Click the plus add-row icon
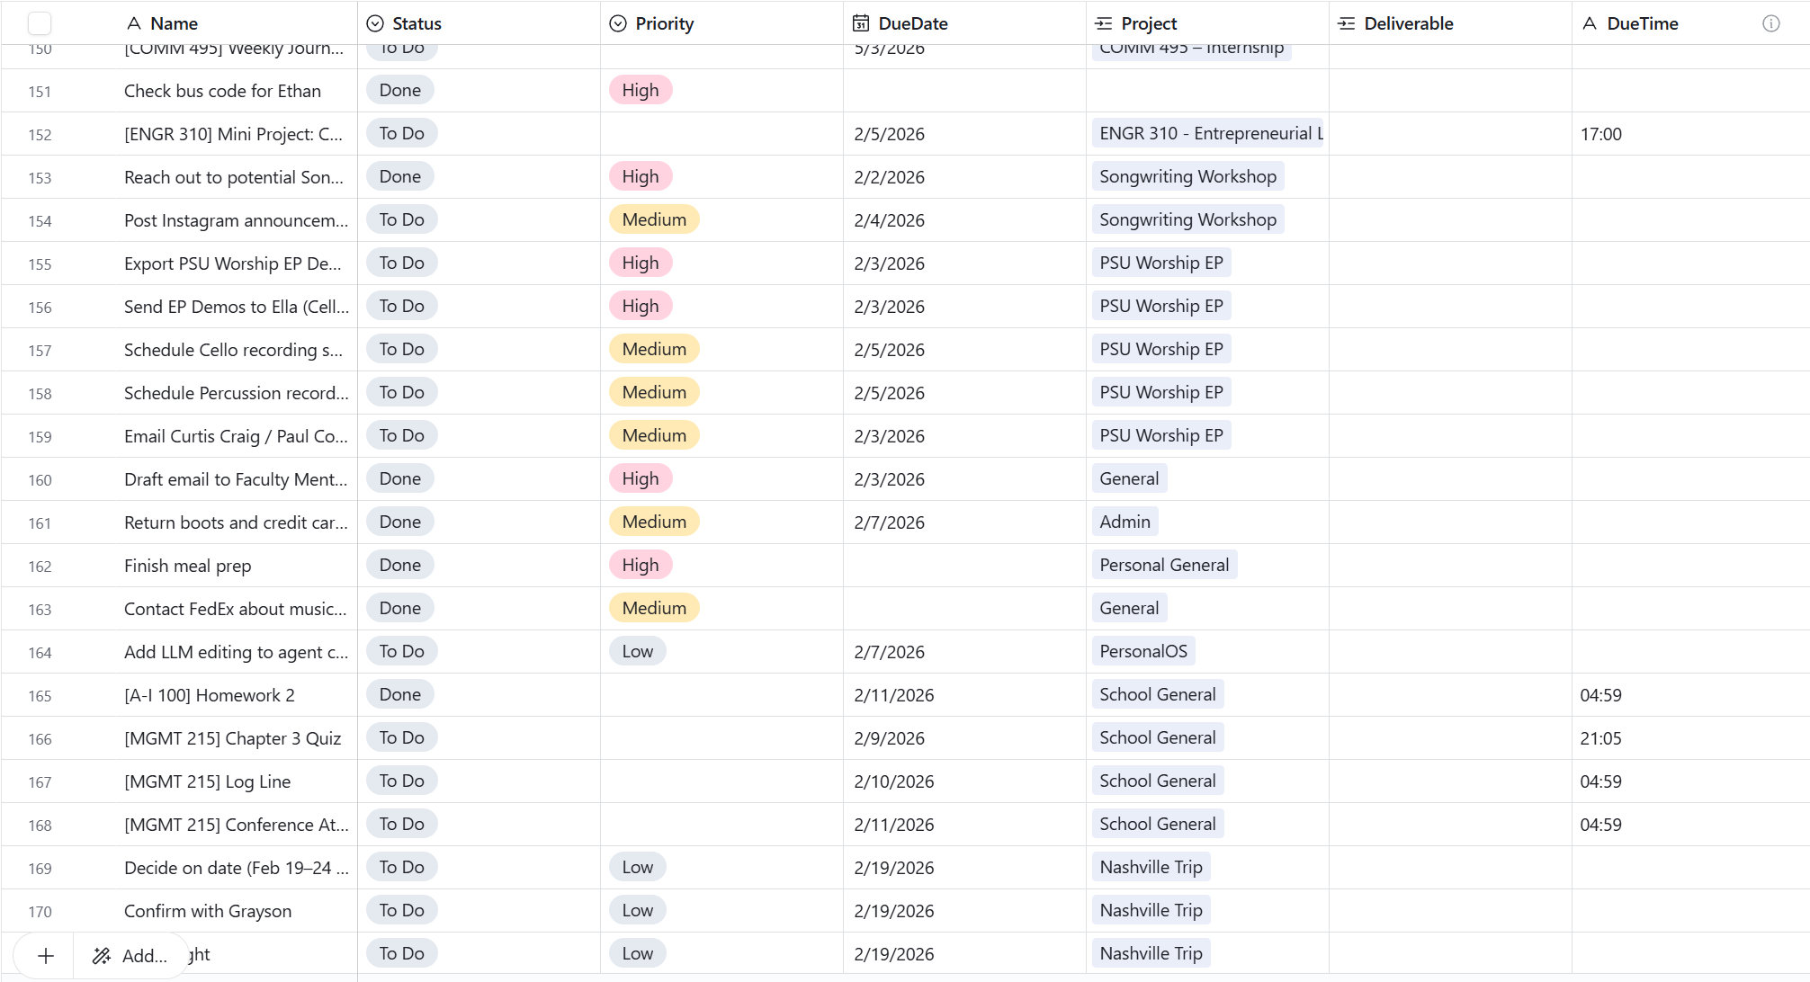The image size is (1810, 982). click(x=46, y=956)
